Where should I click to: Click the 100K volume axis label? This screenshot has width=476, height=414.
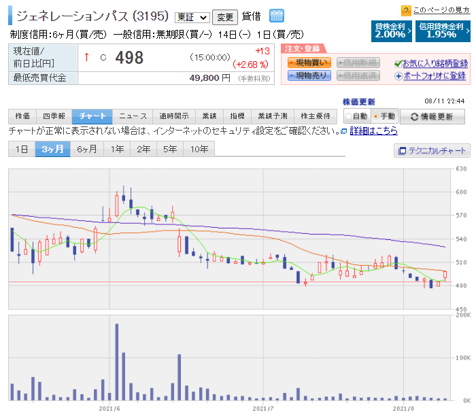463,358
